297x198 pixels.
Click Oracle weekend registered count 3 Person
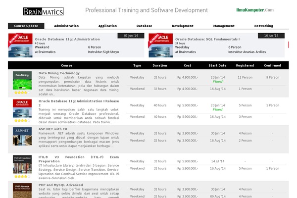(x=245, y=117)
